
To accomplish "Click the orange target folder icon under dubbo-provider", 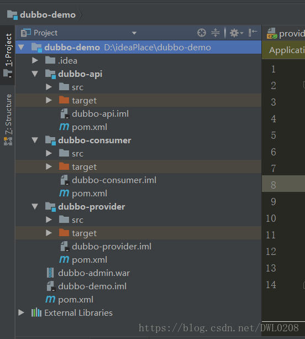I will click(x=64, y=233).
